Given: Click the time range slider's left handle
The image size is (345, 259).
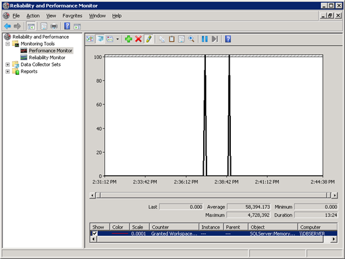Looking at the screenshot, I should tap(98, 196).
